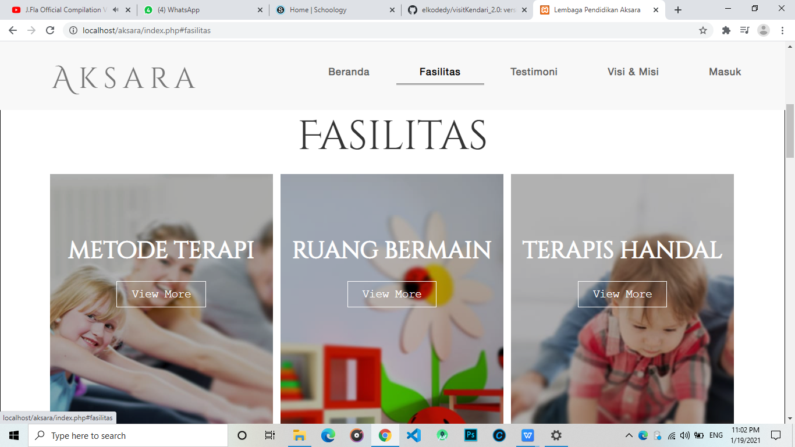Launch Visual Studio Code from taskbar
The height and width of the screenshot is (447, 795).
pos(414,435)
